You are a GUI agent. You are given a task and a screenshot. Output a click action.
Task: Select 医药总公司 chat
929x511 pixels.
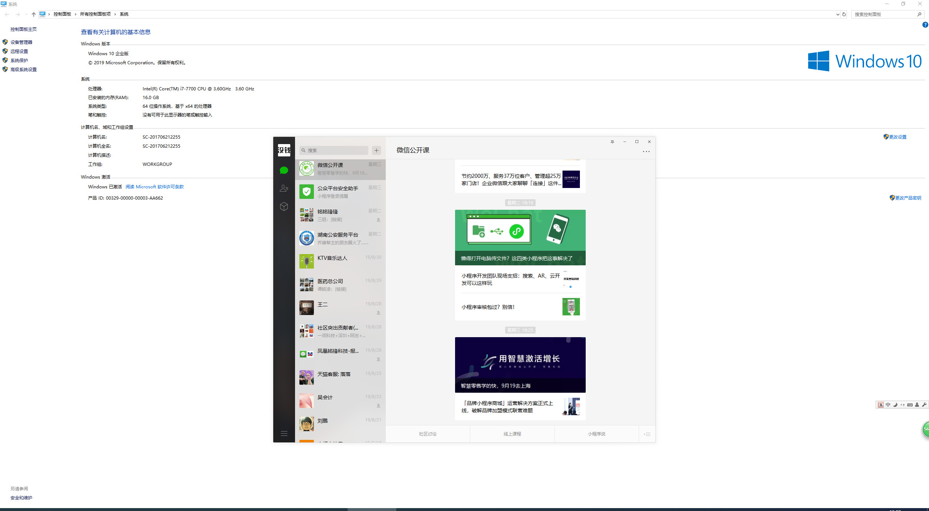[x=340, y=285]
